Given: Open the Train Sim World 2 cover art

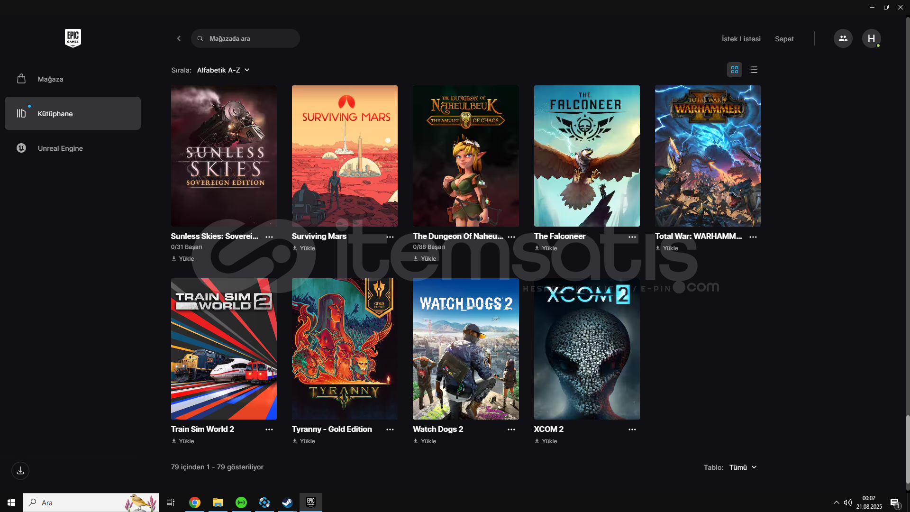Looking at the screenshot, I should [224, 349].
